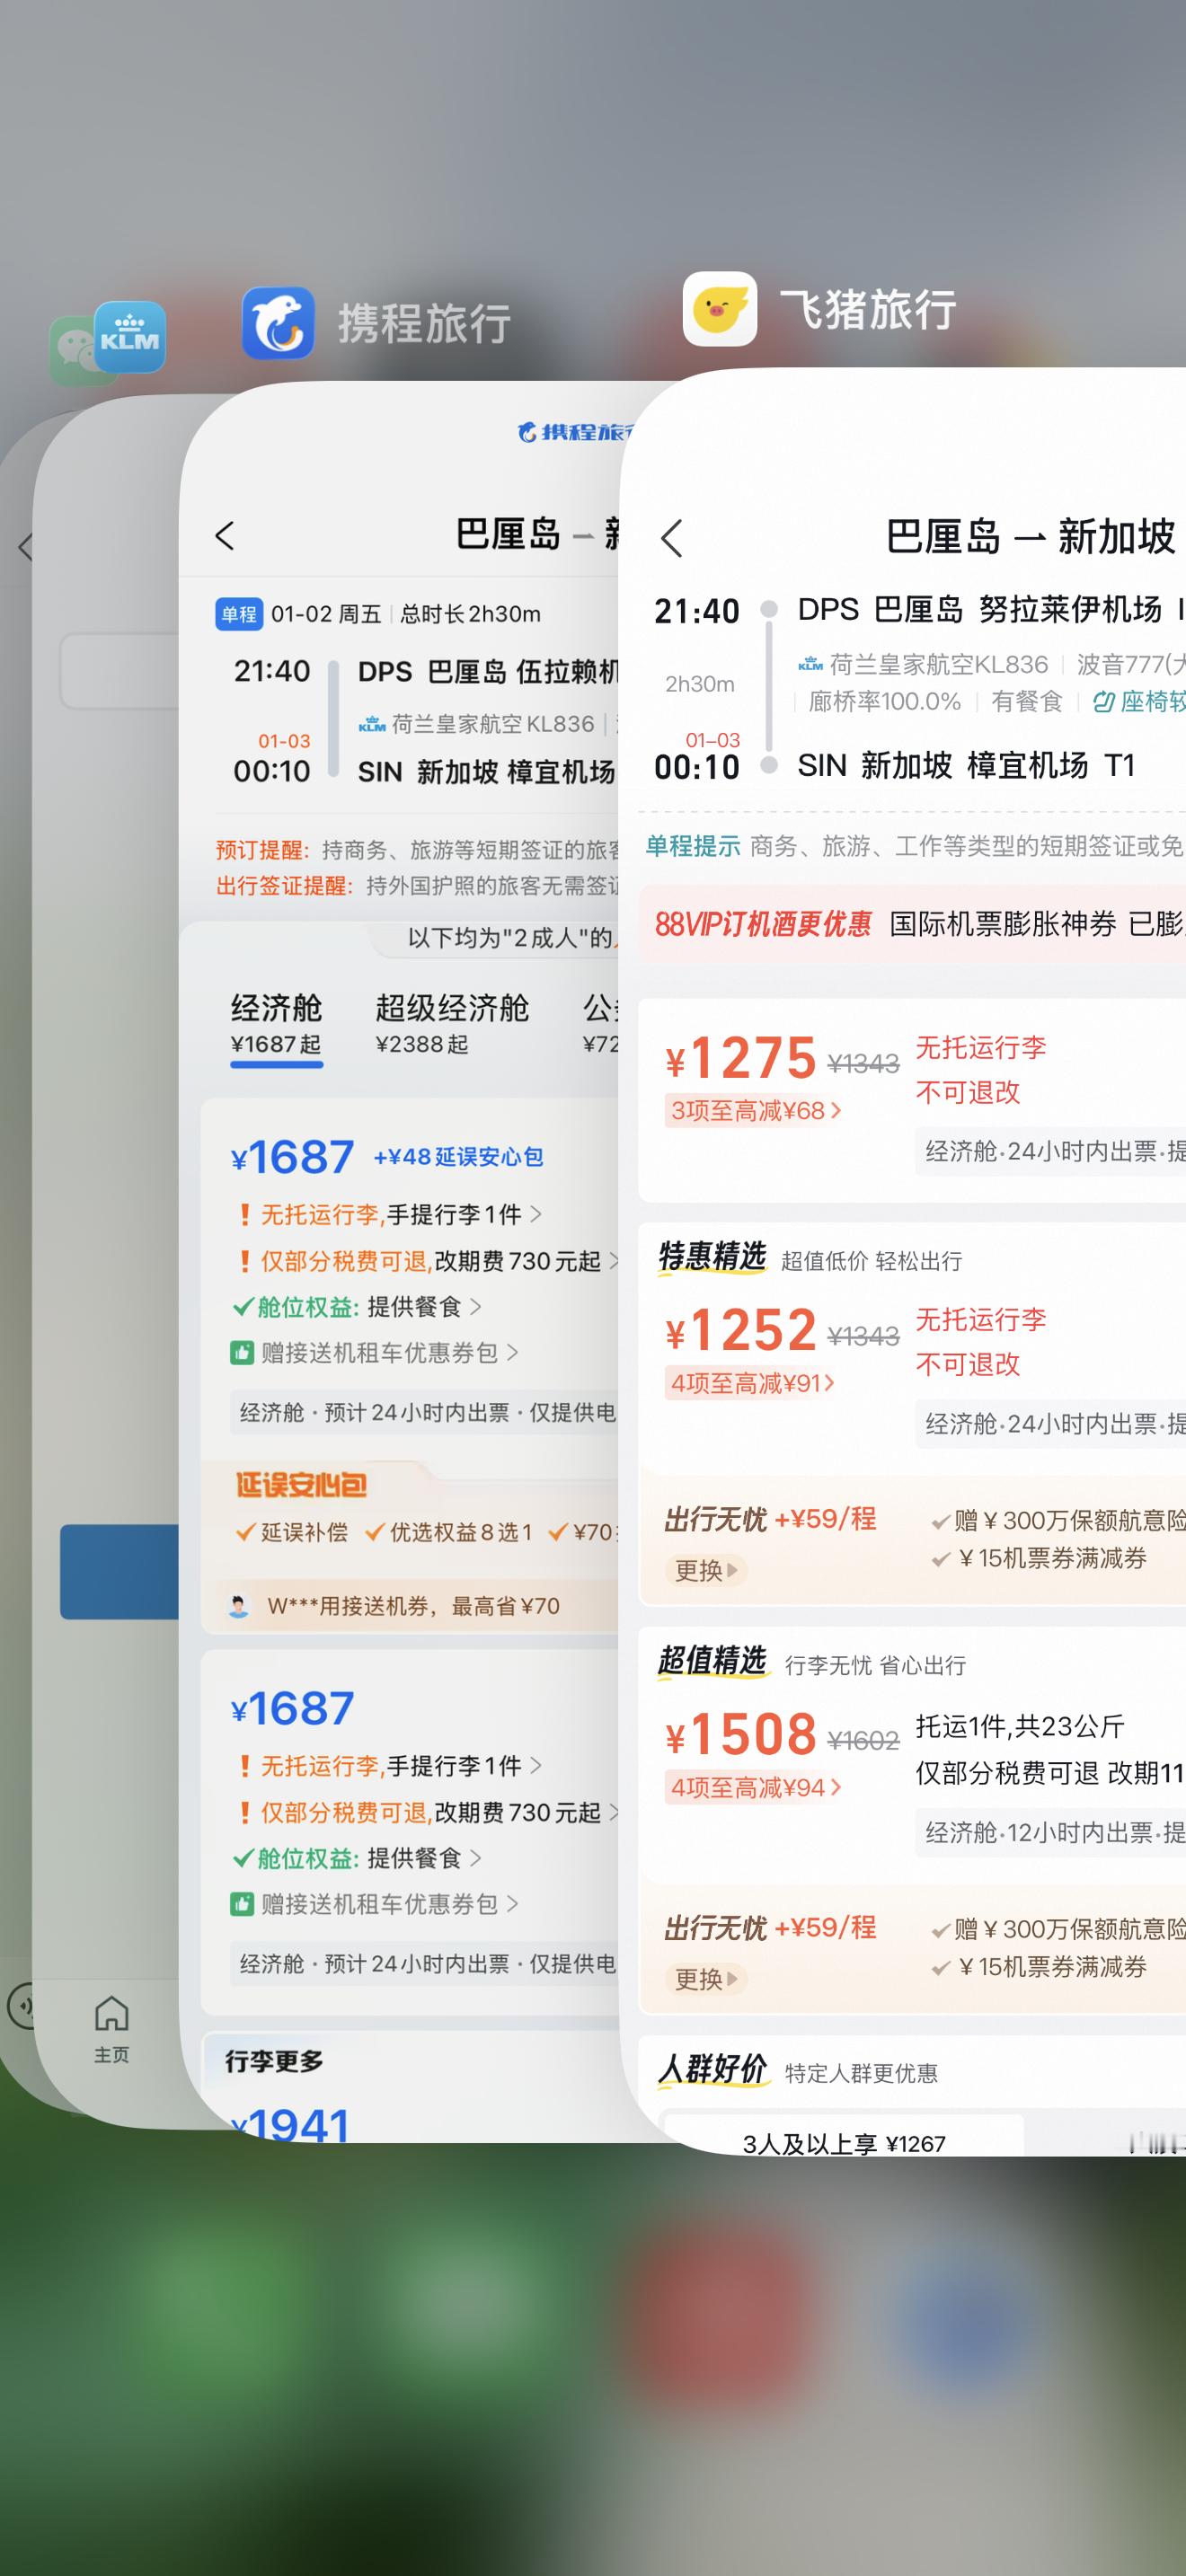
Task: Tap the KLM airline logo in Fliggy flight info
Action: point(810,664)
